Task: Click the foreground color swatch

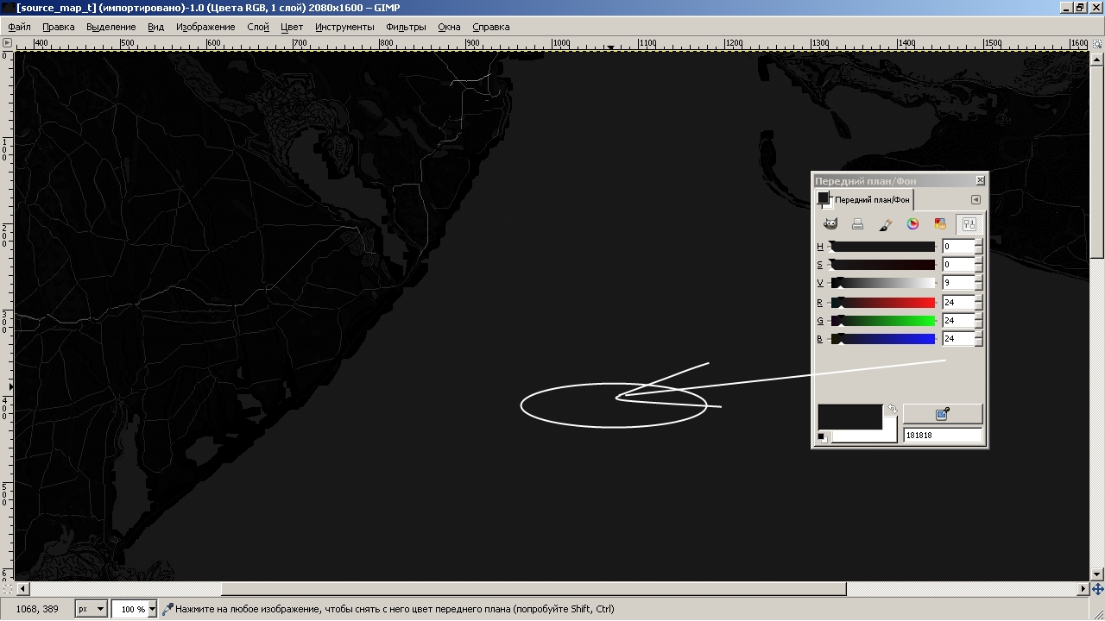Action: click(849, 417)
